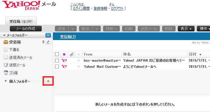210x112 pixels.
Task: Open the 送信済みメール sent folder
Action: pyautogui.click(x=21, y=57)
